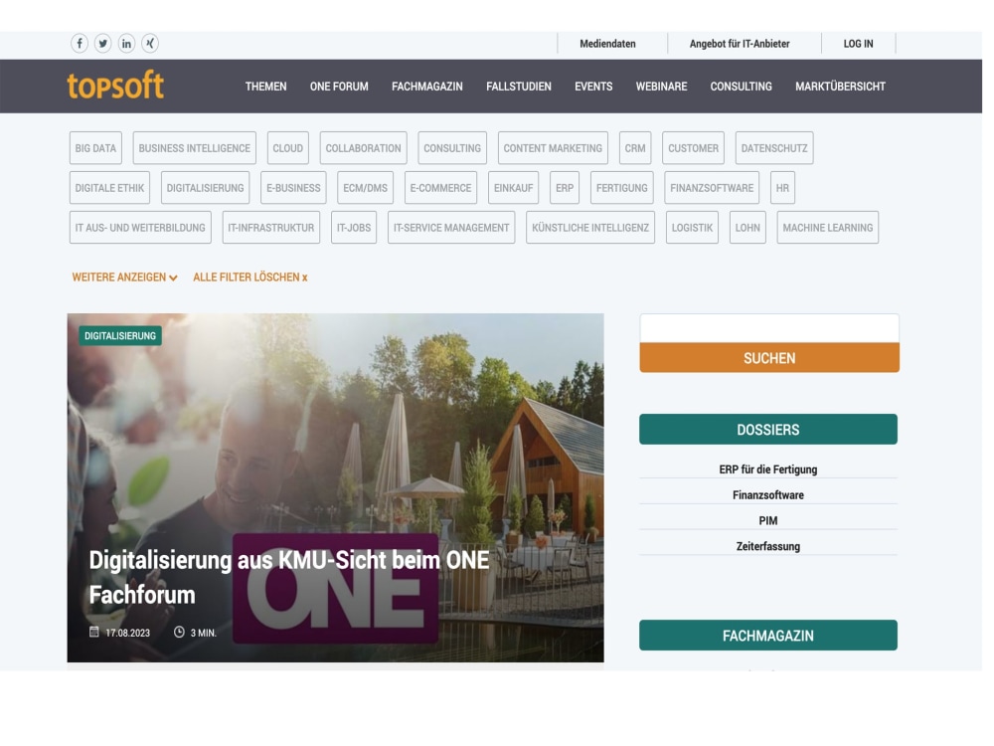
Task: Open the ONE FORUM menu
Action: pos(339,87)
